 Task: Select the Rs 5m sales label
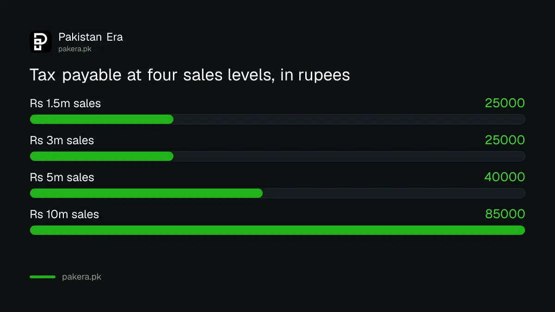coord(62,177)
